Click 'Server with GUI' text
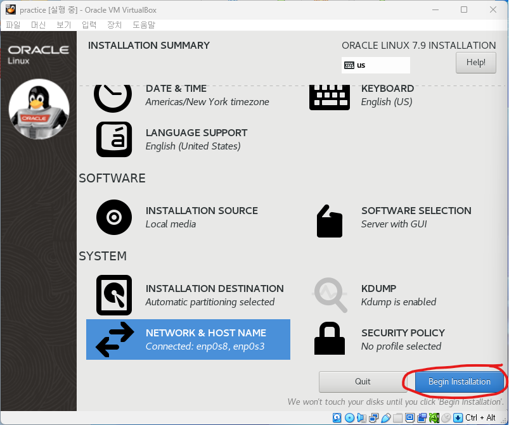 click(x=394, y=224)
